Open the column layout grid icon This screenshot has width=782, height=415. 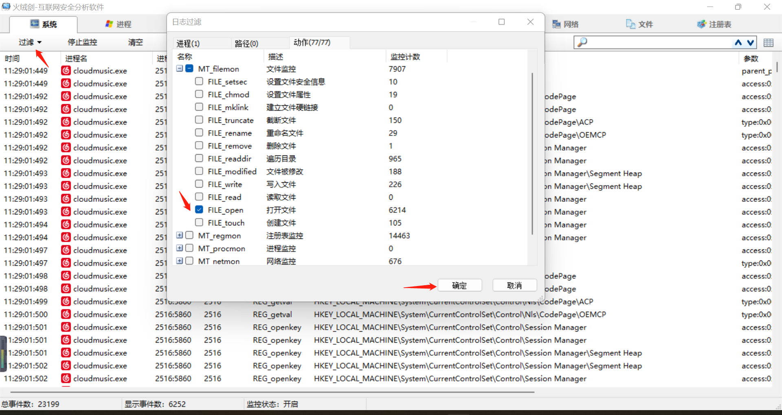coord(768,43)
